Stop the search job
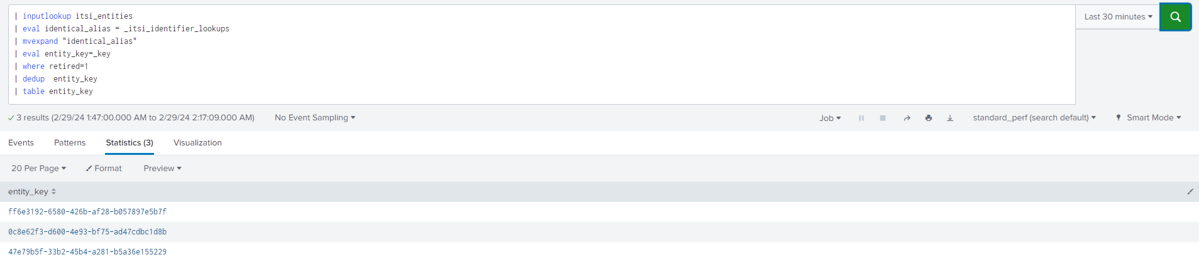This screenshot has height=262, width=1199. click(x=883, y=118)
